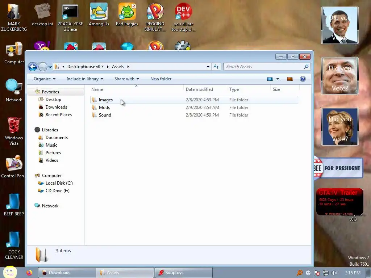Go back with the Explorer Back arrow
The image size is (371, 278).
click(x=33, y=67)
